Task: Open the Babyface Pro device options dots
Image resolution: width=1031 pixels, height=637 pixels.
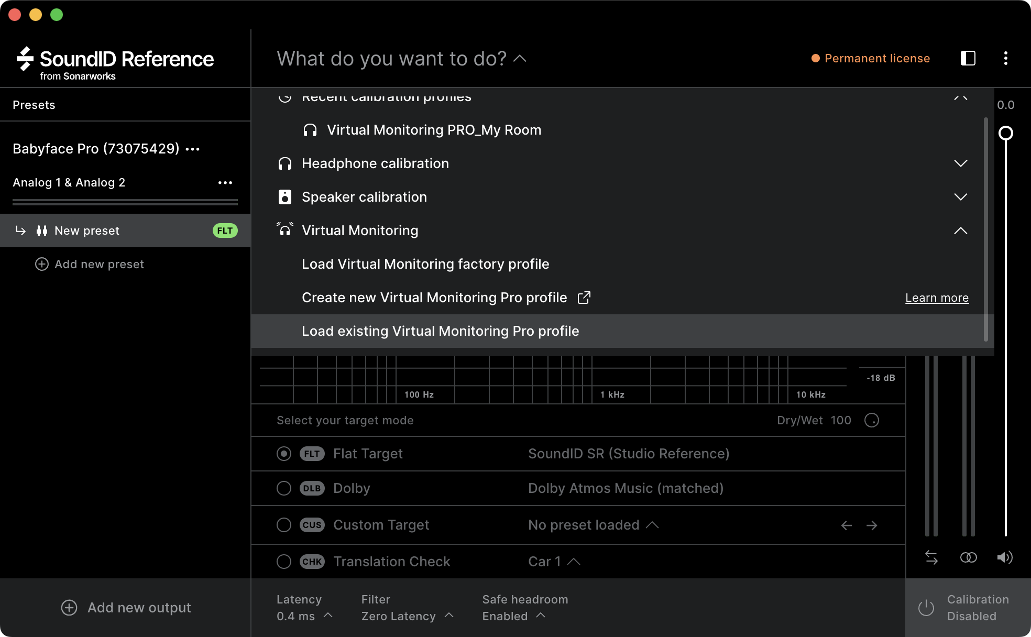Action: coord(193,149)
